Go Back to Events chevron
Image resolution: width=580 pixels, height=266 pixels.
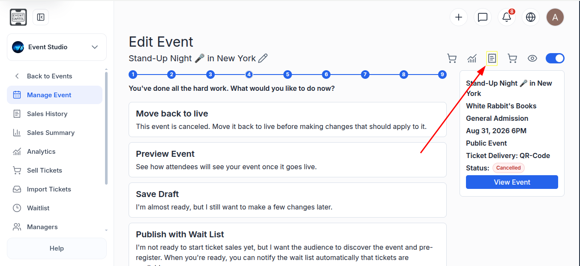click(x=17, y=76)
